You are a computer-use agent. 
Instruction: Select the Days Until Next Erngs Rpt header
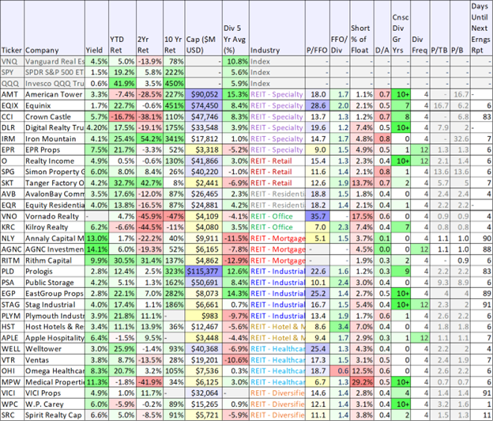pyautogui.click(x=481, y=28)
